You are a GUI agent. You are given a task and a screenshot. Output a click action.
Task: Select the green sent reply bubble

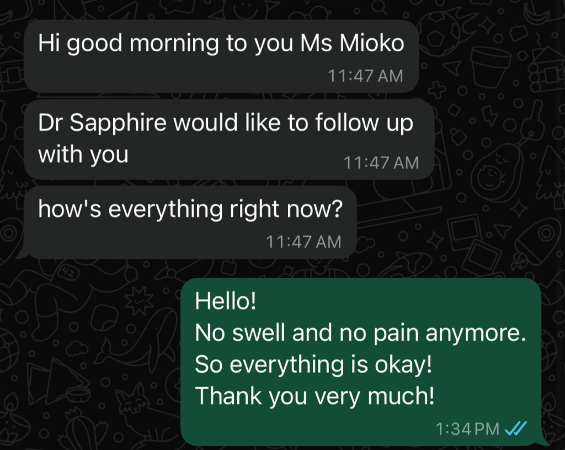361,362
